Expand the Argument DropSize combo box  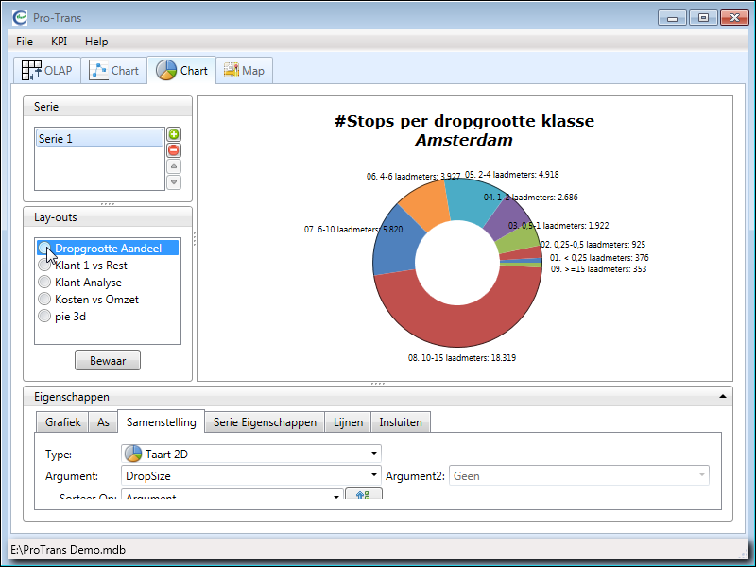(x=251, y=476)
